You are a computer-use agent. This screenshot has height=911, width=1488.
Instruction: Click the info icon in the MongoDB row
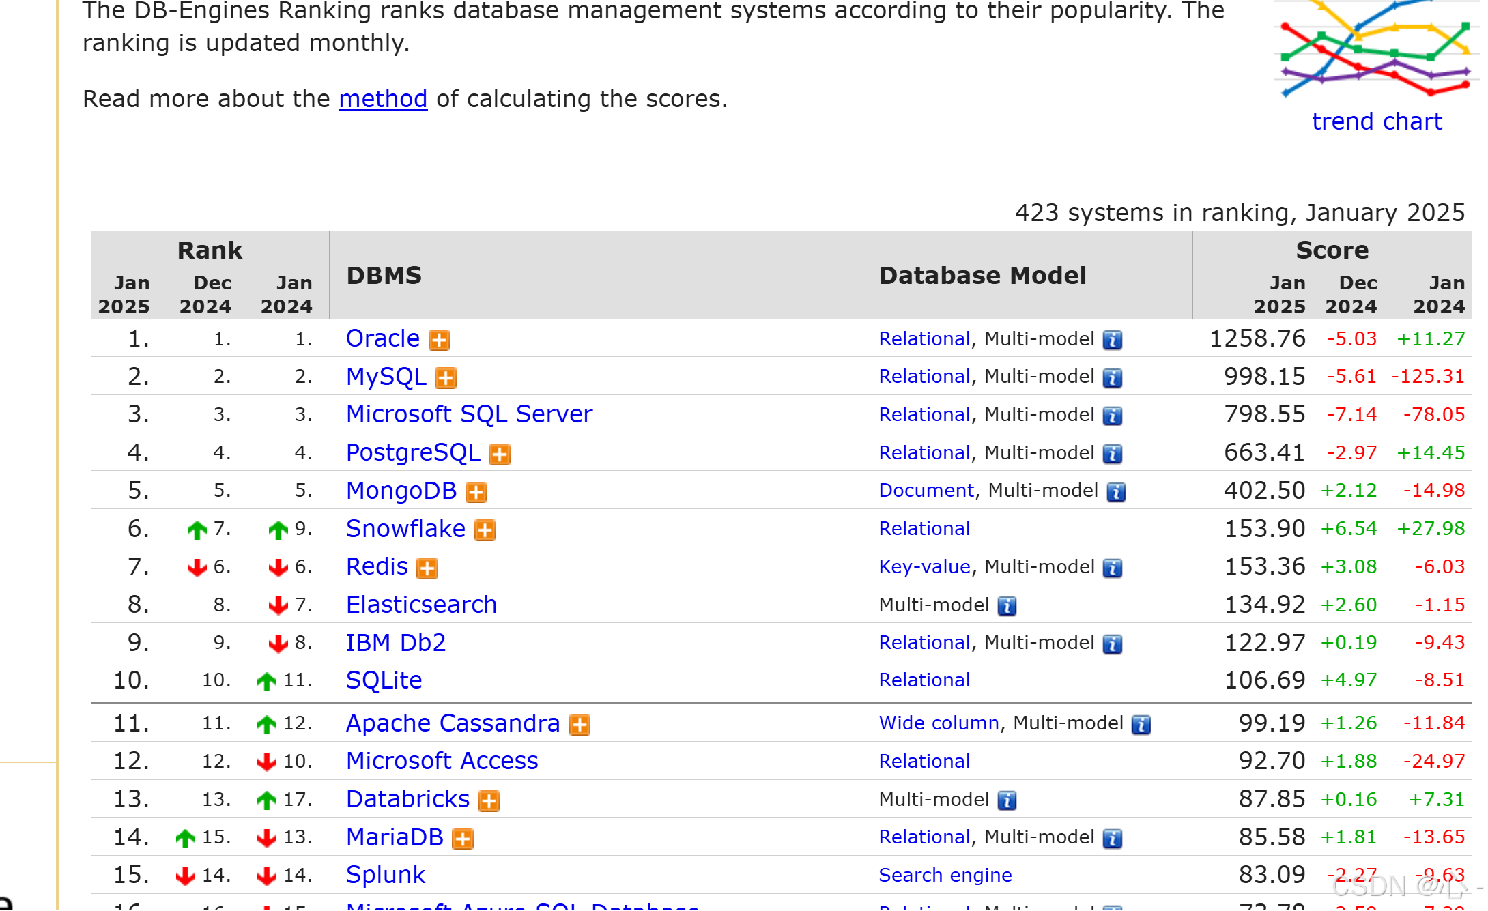click(x=1116, y=492)
